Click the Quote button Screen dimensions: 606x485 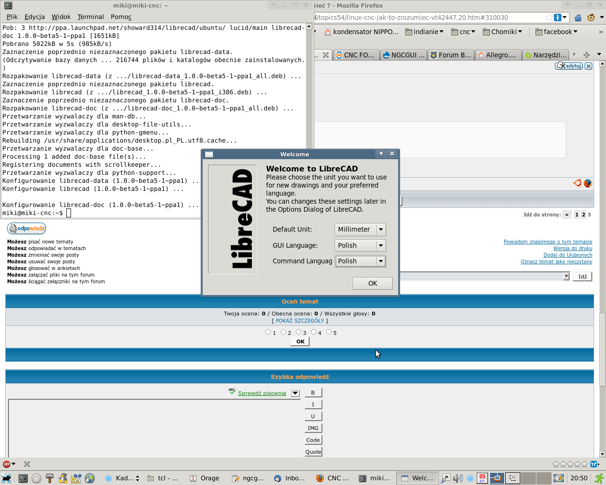tap(313, 452)
